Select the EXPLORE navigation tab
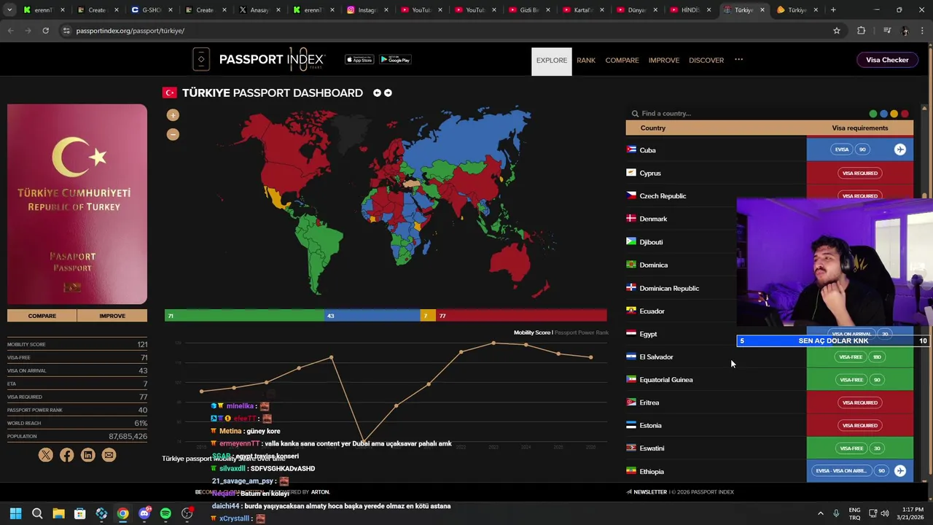Screen dimensions: 933x525 (552, 61)
